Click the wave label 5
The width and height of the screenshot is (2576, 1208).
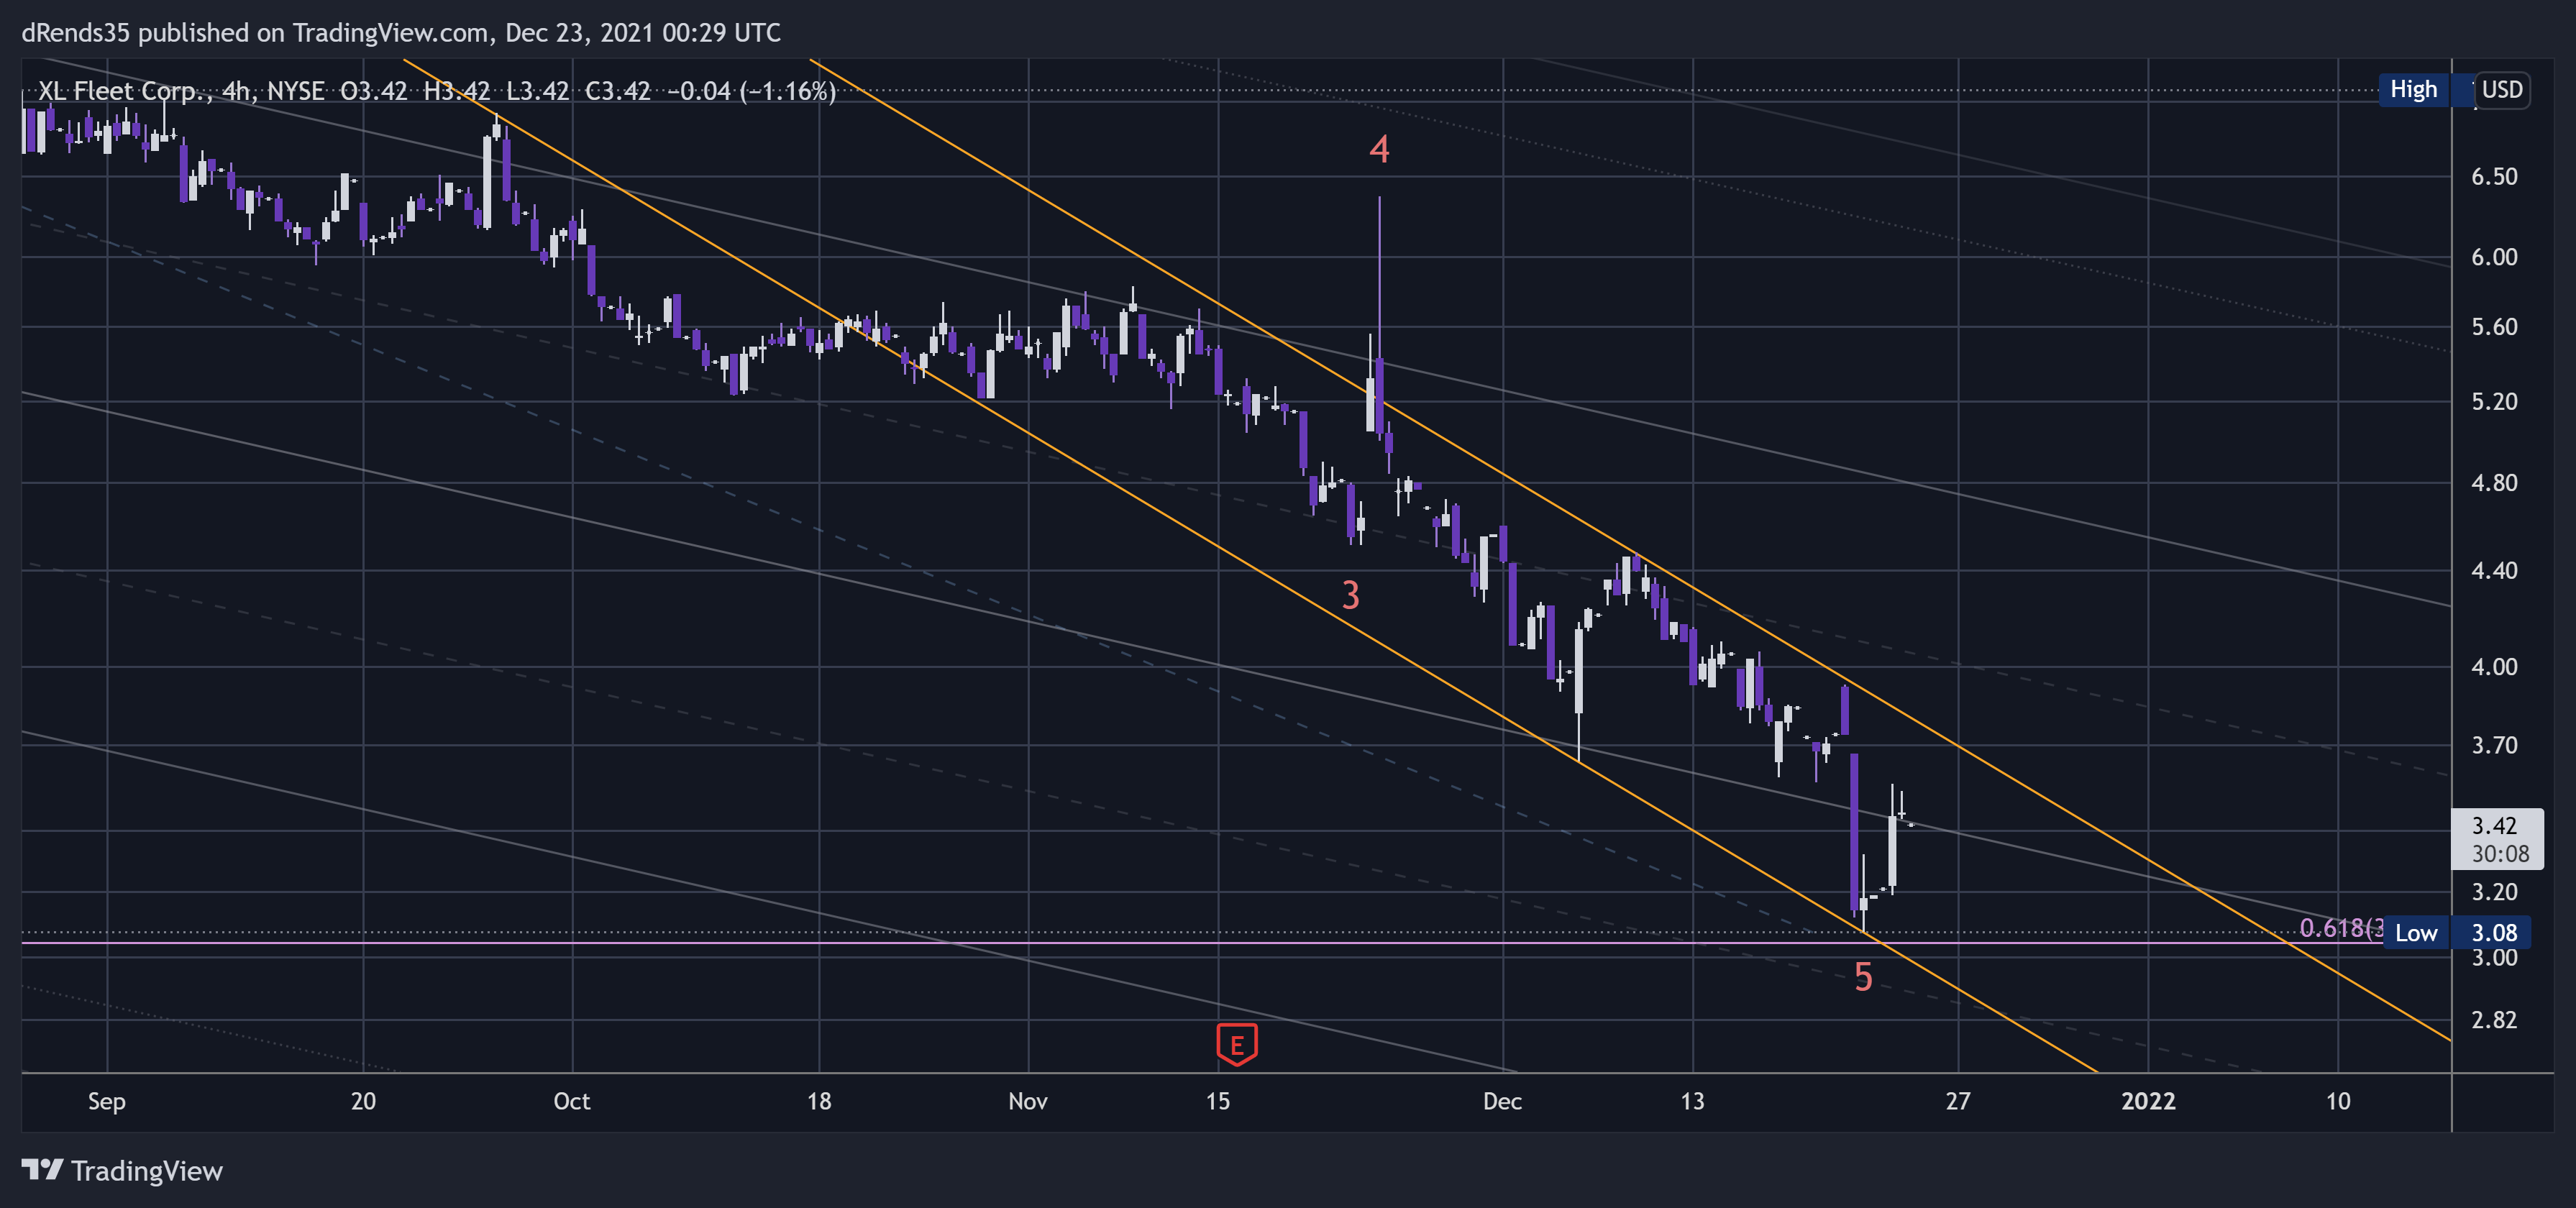[1863, 977]
